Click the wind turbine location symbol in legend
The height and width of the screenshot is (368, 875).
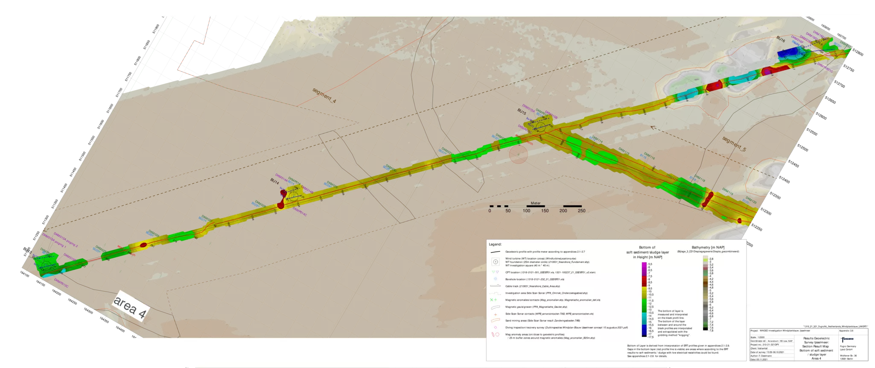[495, 262]
